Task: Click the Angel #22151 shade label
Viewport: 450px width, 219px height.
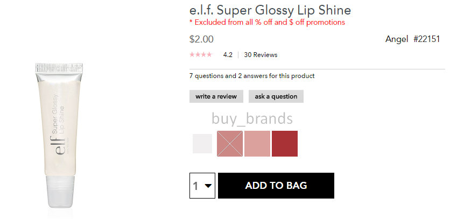Action: point(412,39)
